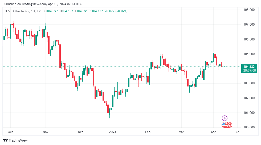Screen dimensions: 261x145
Task: Select the Mar label on time axis
Action: 181,132
